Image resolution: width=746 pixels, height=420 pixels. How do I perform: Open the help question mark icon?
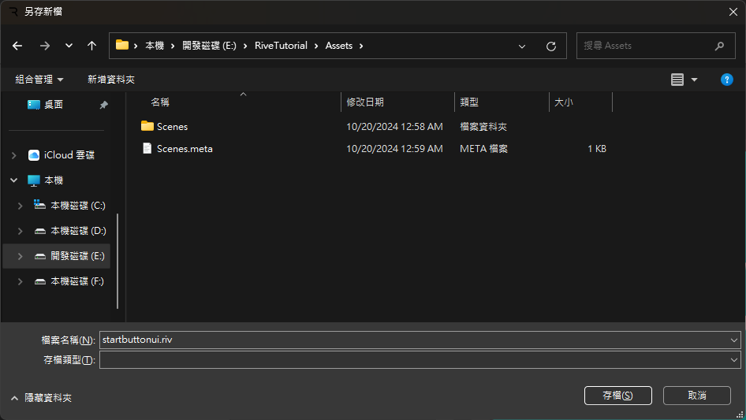click(727, 80)
